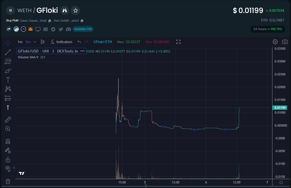
Task: Switch to the 3m timeframe
Action: (x=28, y=42)
